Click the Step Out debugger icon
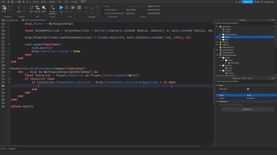 (98, 8)
